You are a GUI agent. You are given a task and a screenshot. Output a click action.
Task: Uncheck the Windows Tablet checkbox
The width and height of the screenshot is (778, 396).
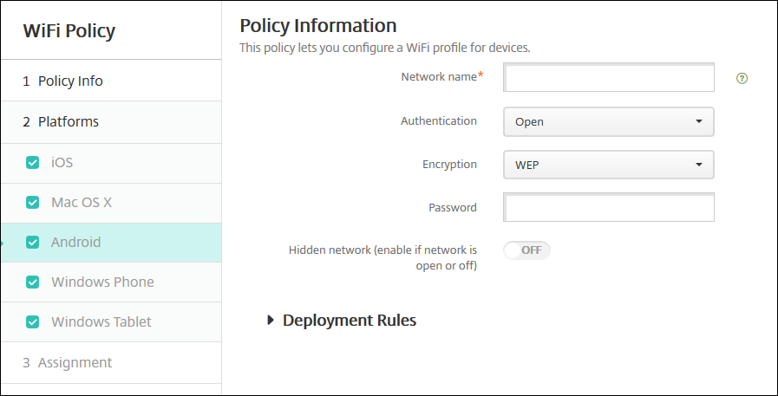(x=33, y=321)
